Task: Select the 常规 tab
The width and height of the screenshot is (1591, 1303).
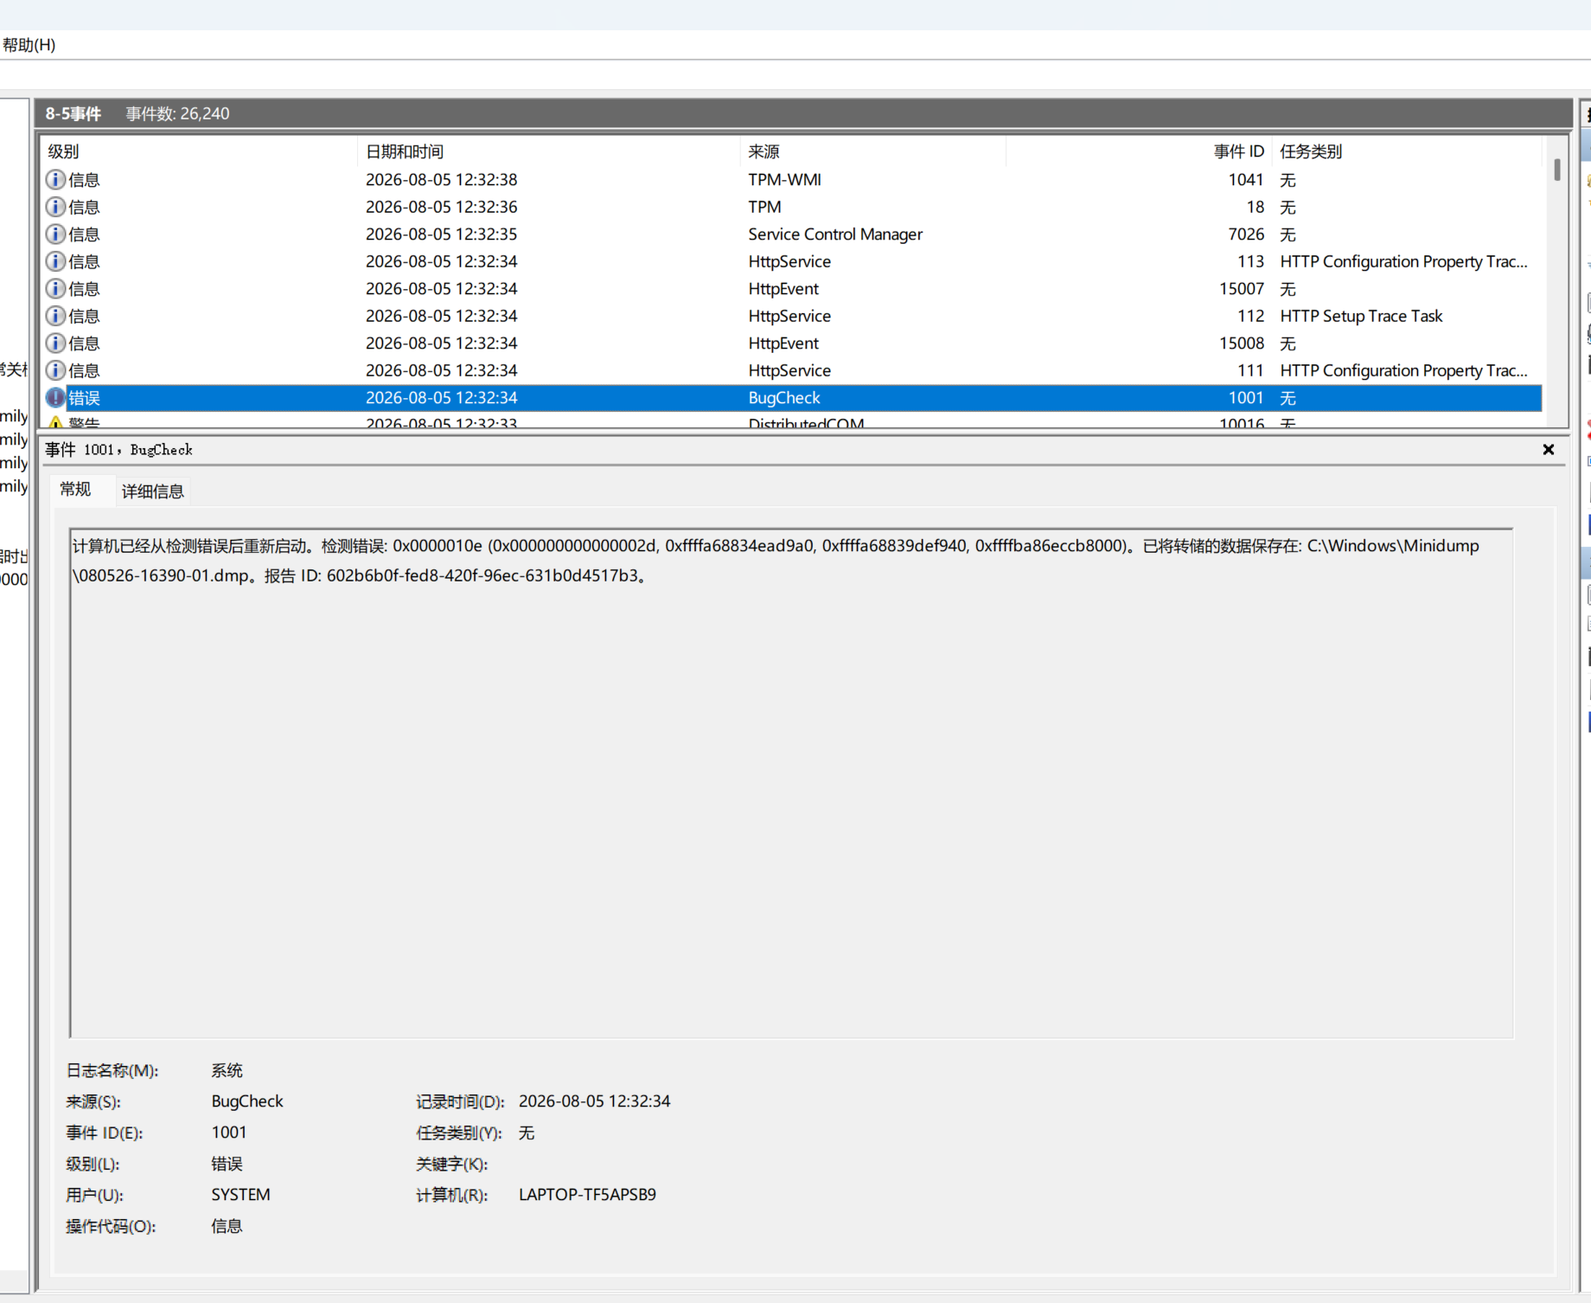Action: pyautogui.click(x=75, y=490)
